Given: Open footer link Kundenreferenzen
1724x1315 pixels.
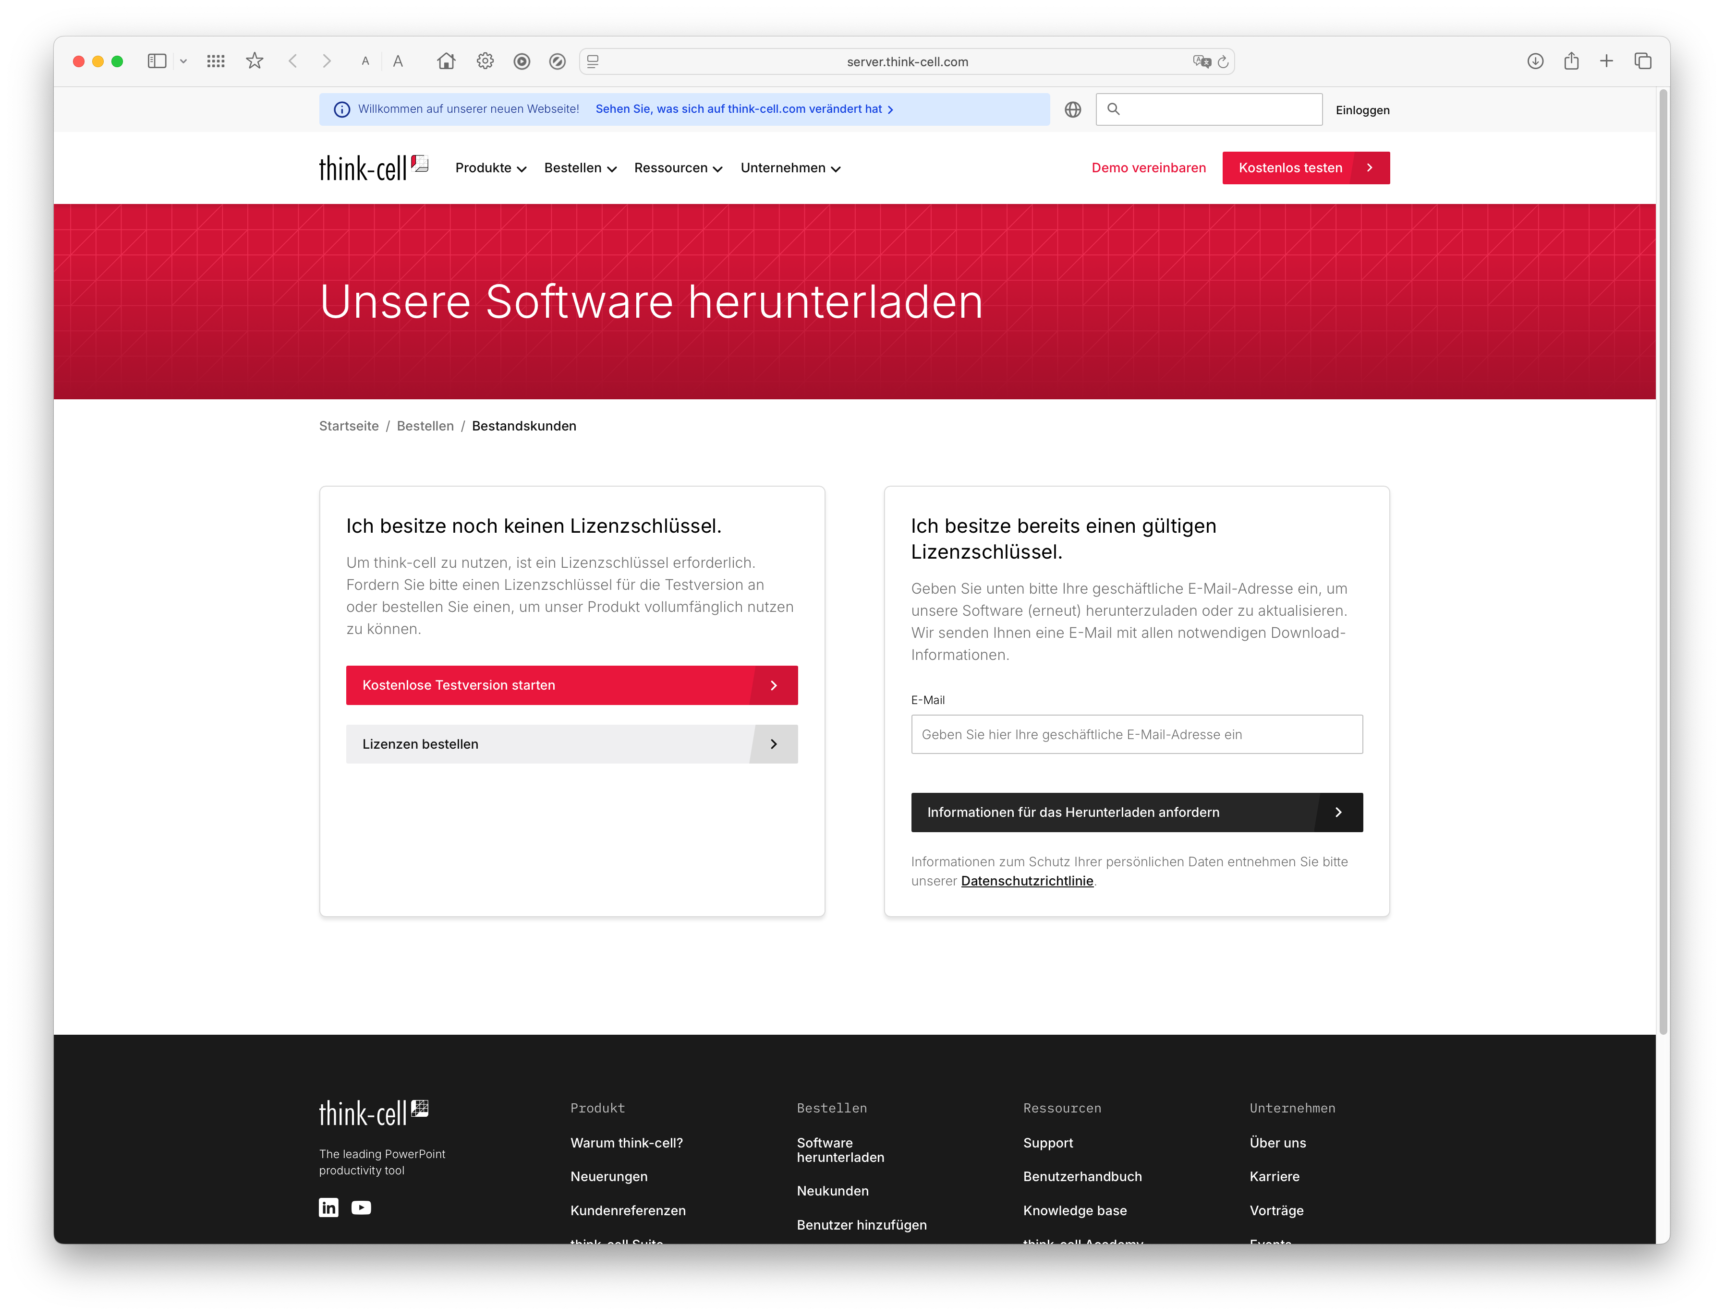Looking at the screenshot, I should point(628,1210).
